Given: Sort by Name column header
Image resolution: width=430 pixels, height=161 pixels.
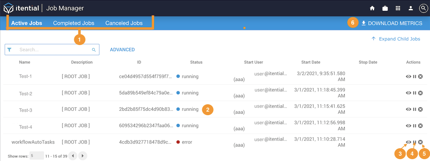Looking at the screenshot, I should click(x=25, y=62).
